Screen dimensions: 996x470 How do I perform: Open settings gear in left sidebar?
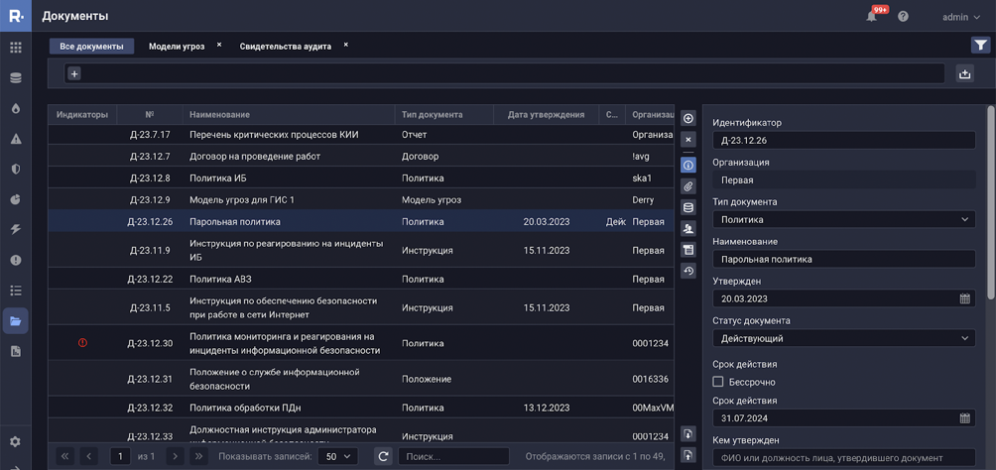point(15,442)
